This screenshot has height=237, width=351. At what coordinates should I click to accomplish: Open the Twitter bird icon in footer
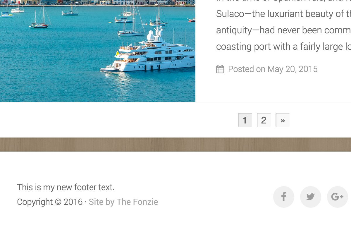(x=311, y=197)
